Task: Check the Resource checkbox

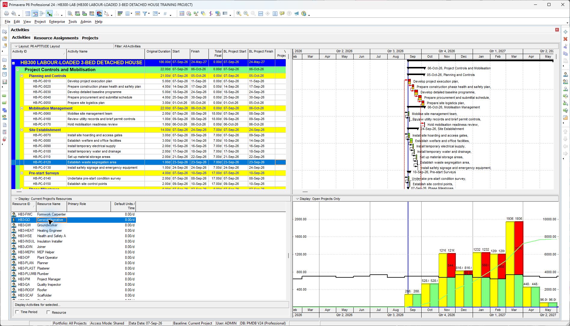Action: pyautogui.click(x=48, y=312)
